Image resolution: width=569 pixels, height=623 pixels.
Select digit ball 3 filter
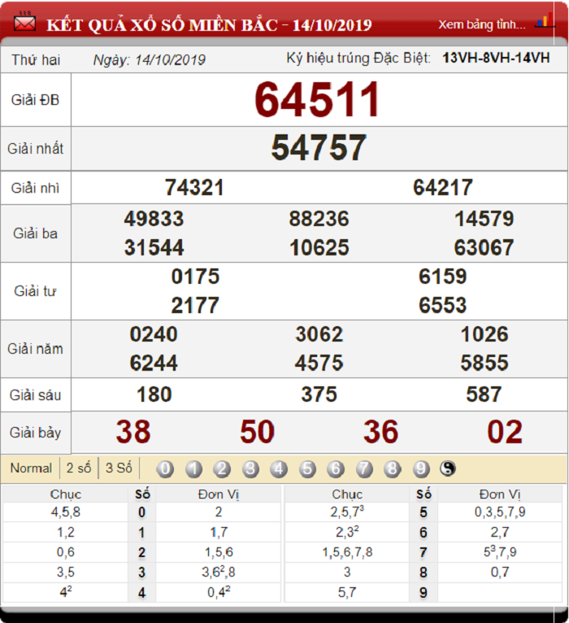(250, 468)
